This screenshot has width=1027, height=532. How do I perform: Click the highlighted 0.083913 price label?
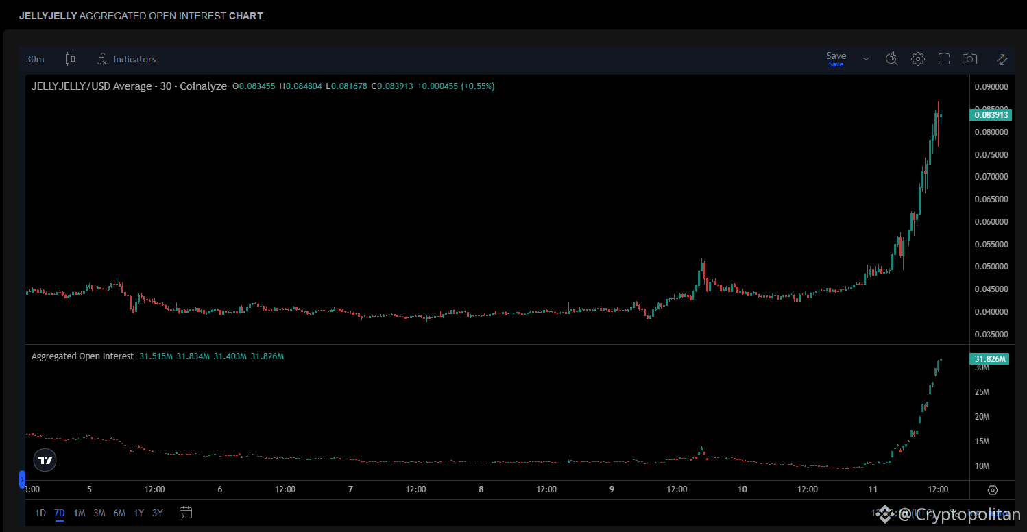click(990, 114)
